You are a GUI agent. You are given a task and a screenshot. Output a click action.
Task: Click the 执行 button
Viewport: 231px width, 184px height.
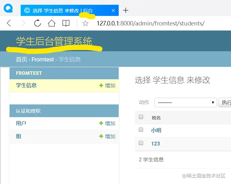click(225, 103)
